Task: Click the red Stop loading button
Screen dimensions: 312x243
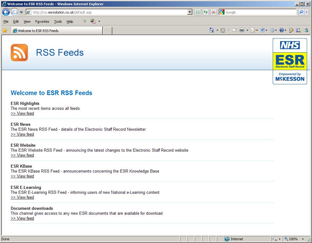Action: coord(213,12)
